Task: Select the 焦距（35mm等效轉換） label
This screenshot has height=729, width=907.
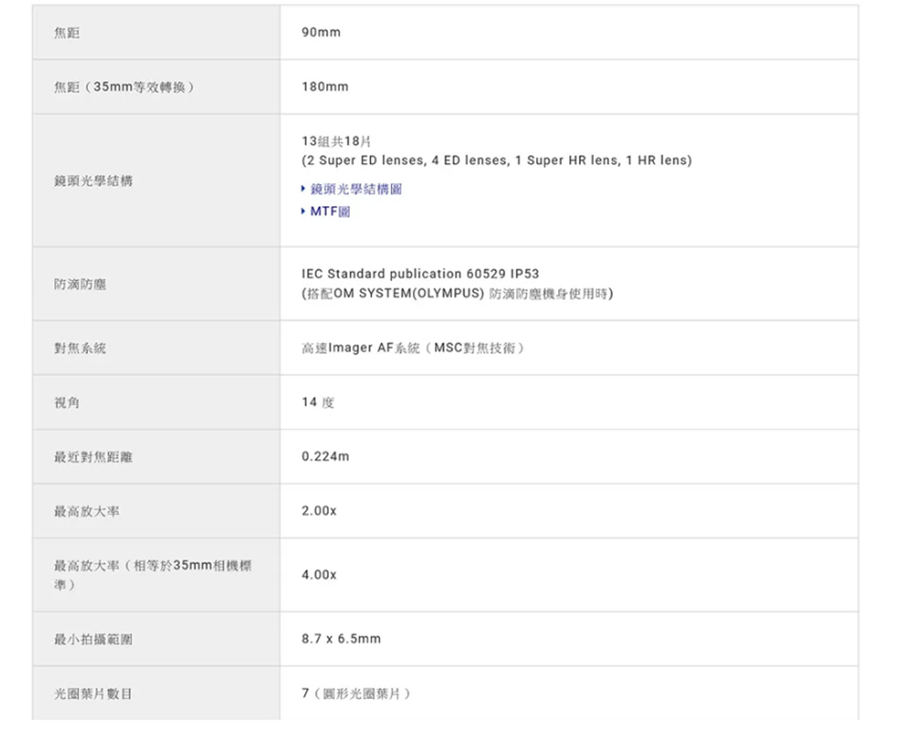Action: coord(124,87)
